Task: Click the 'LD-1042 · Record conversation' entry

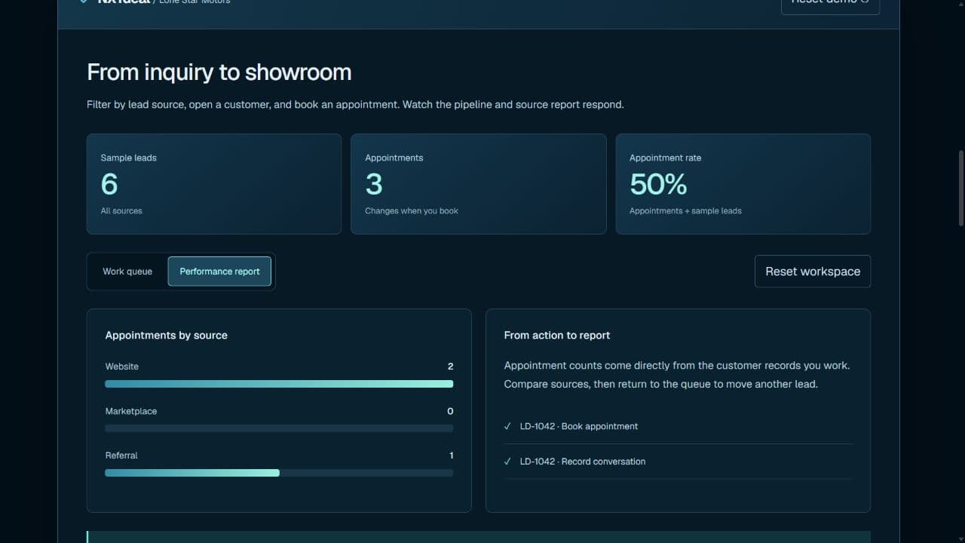Action: point(583,462)
